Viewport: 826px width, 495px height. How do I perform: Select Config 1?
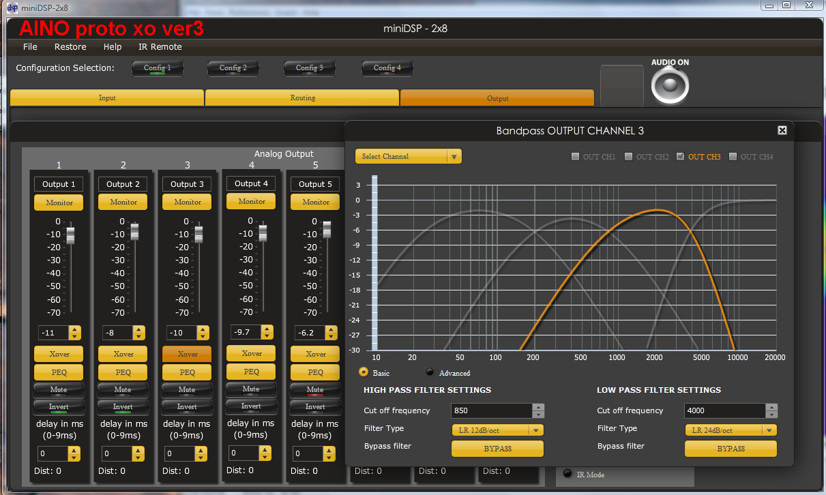click(x=158, y=68)
